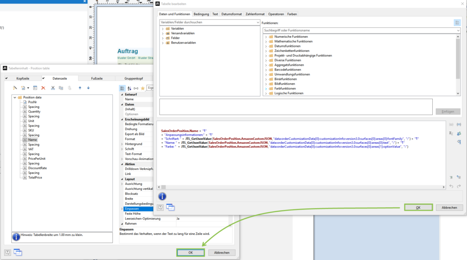Select the TotalPrice column in tree
This screenshot has height=260, width=467.
35,178
